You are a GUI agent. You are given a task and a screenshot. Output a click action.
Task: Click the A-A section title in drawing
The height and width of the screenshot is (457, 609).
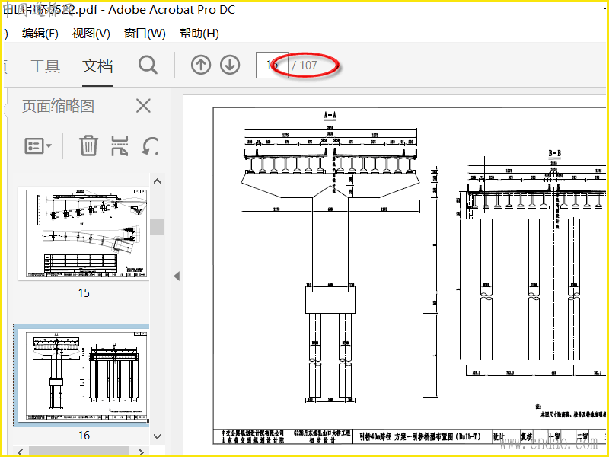(x=330, y=115)
